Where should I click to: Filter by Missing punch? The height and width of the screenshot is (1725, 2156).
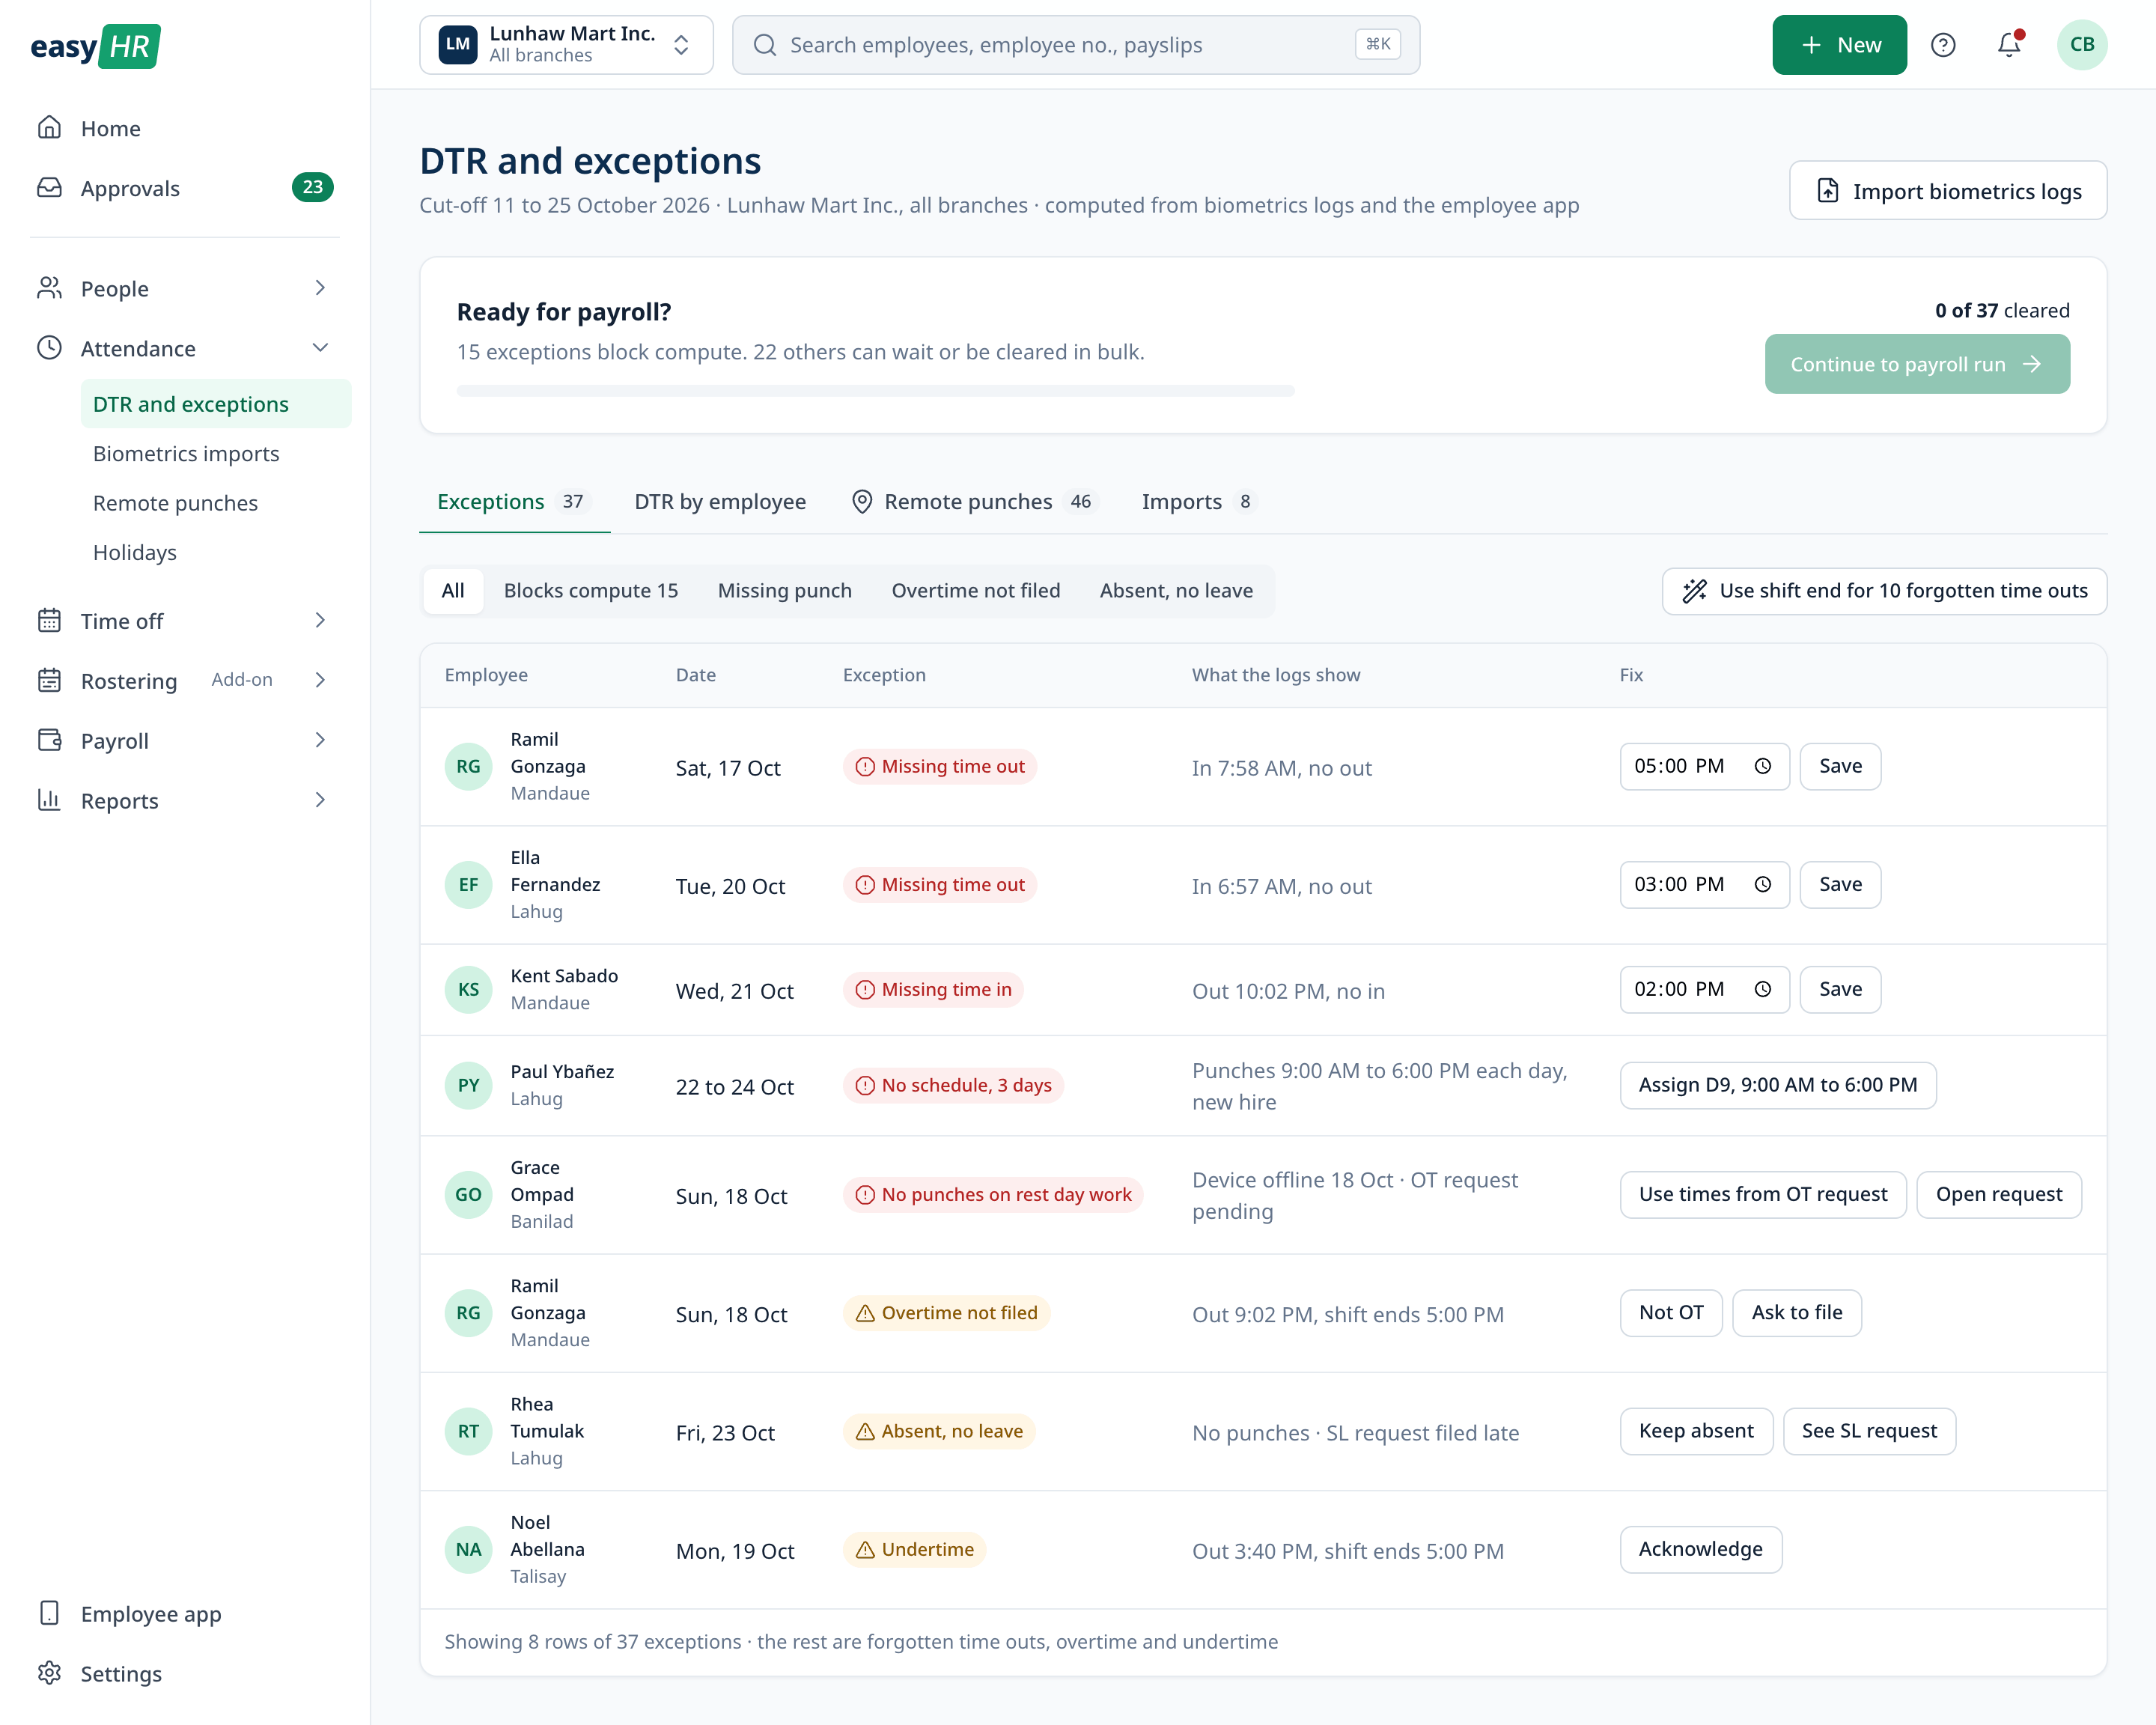[784, 590]
